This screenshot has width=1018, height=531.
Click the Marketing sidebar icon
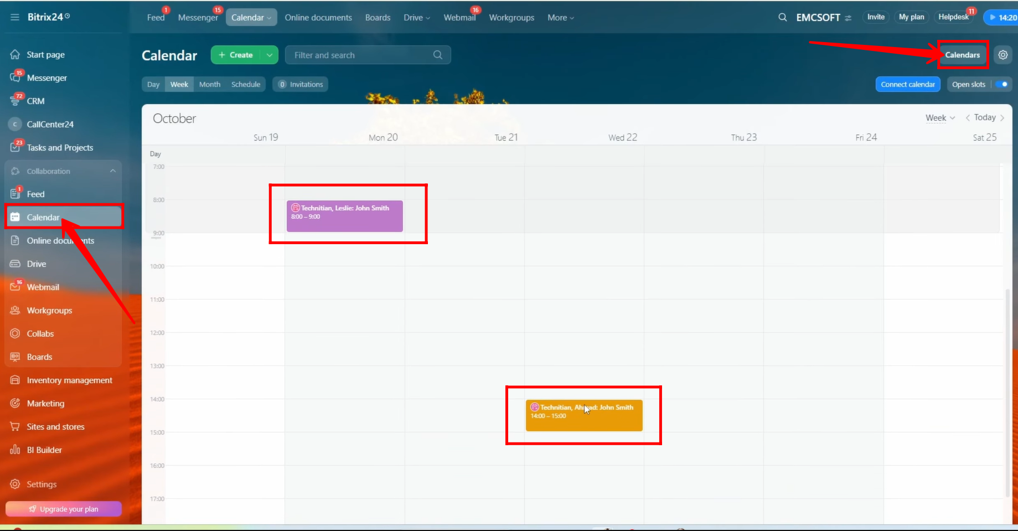15,404
